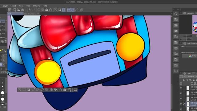Click the Fill bucket icon in command bar
Image resolution: width=197 pixels, height=111 pixels.
[x=47, y=10]
